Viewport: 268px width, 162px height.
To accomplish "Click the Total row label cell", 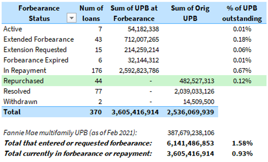I will (12, 112).
